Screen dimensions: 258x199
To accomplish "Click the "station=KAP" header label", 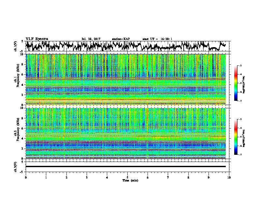I will (121, 39).
